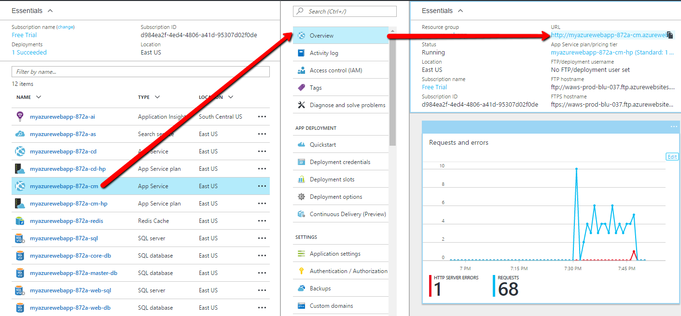Open the myazurewebapp-872a-cm.azurewebsites URL link
The image size is (681, 316).
(x=609, y=35)
